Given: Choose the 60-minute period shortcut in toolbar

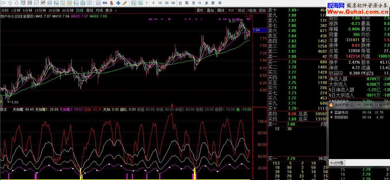Looking at the screenshot, I should click(x=173, y=3).
